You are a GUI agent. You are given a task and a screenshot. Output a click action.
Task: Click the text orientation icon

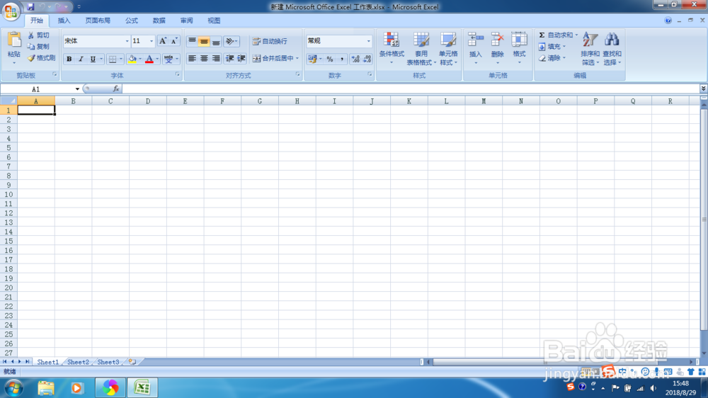[x=231, y=41]
